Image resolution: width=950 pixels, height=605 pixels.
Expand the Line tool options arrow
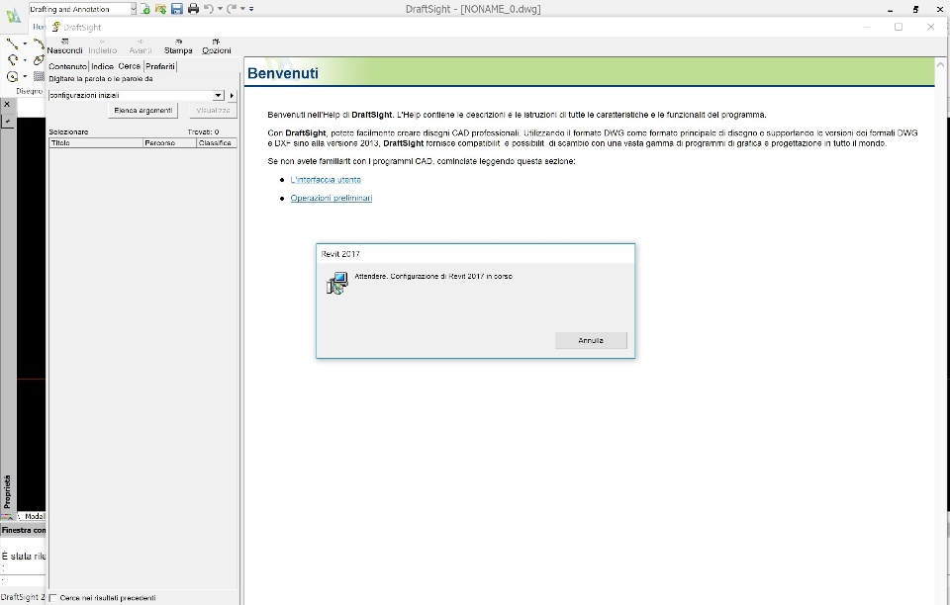click(x=24, y=44)
